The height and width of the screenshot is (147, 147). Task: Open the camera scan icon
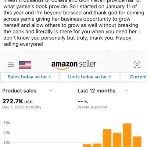137,65
